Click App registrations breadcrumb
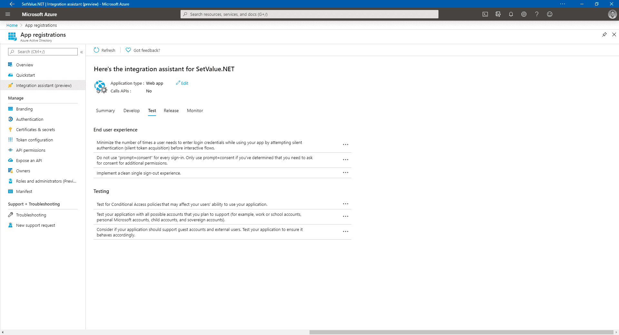Image resolution: width=619 pixels, height=335 pixels. pos(41,25)
